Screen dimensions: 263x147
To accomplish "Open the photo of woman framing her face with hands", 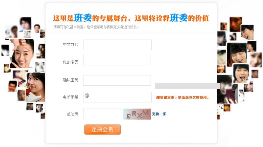I will tap(22, 53).
